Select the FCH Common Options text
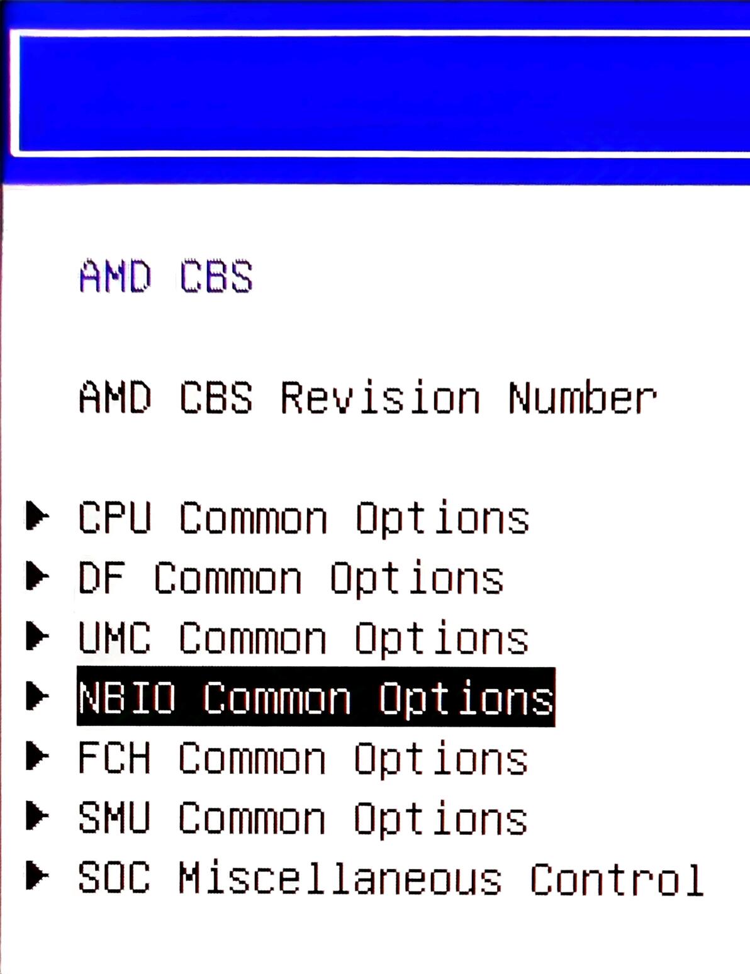The image size is (750, 974). point(303,758)
